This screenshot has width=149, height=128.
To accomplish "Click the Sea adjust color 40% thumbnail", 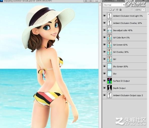I will point(109,30).
